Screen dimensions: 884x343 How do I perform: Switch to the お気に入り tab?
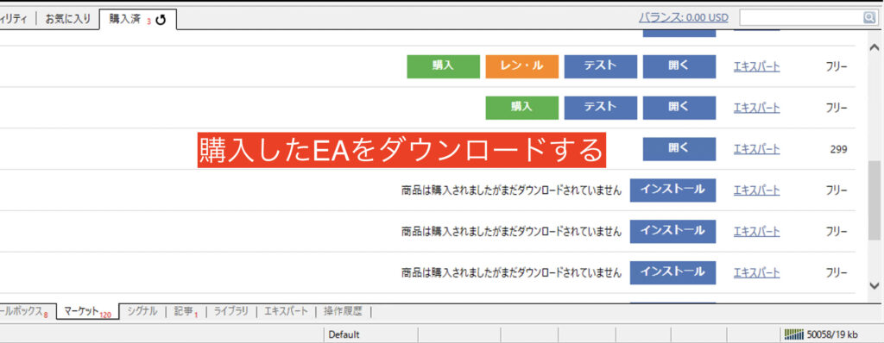coord(67,19)
